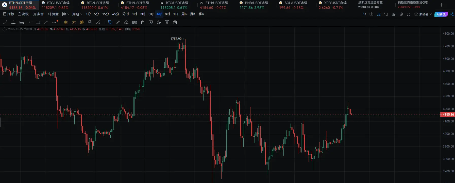Start 复盘 replay mode

53,14
